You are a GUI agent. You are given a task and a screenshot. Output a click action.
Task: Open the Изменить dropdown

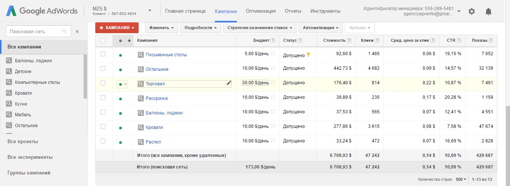tap(161, 28)
